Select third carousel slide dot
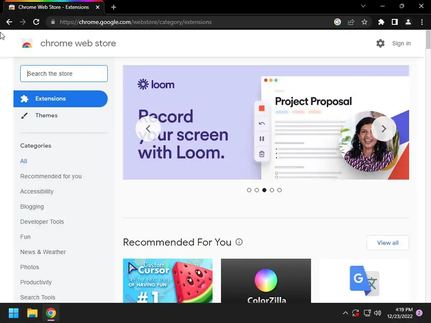 point(264,190)
